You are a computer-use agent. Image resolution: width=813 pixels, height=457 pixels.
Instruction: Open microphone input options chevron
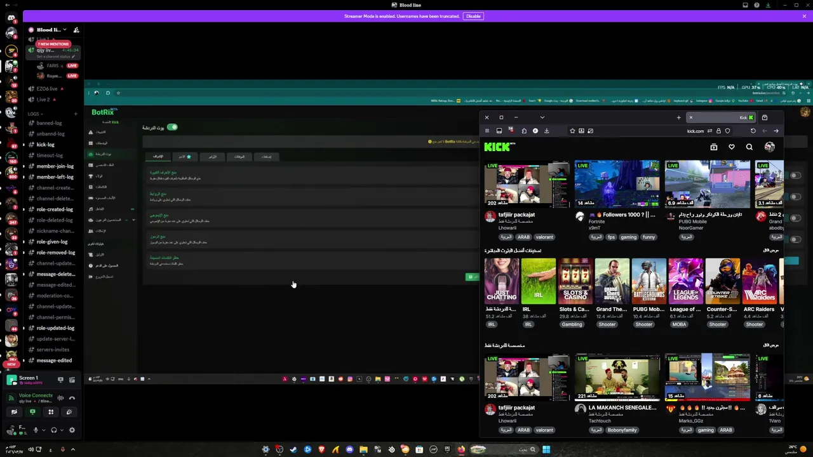44,430
